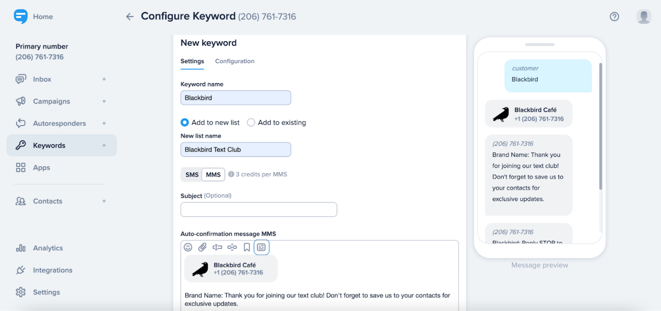Switch the message type to SMS
Image resolution: width=661 pixels, height=311 pixels.
(x=192, y=174)
